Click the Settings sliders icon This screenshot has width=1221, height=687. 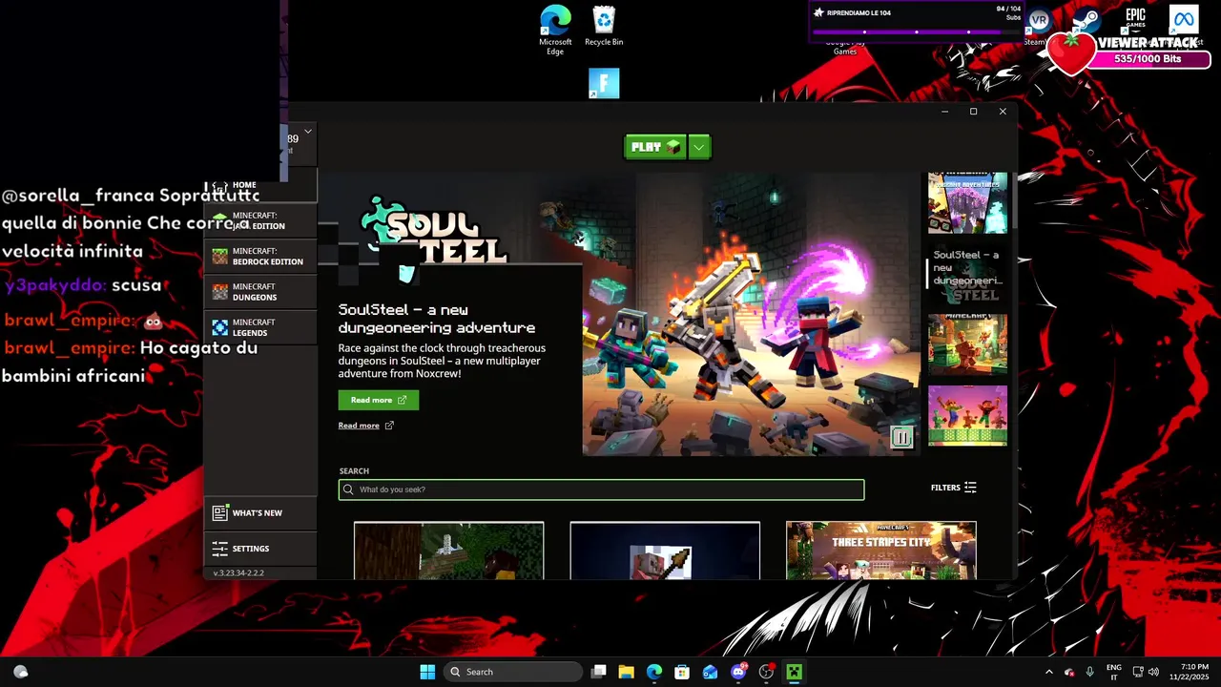pos(220,549)
